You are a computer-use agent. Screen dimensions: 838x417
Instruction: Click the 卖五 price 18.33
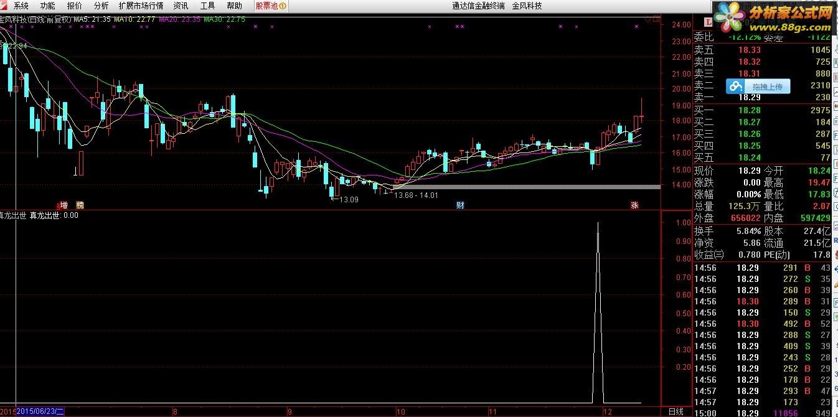point(749,50)
